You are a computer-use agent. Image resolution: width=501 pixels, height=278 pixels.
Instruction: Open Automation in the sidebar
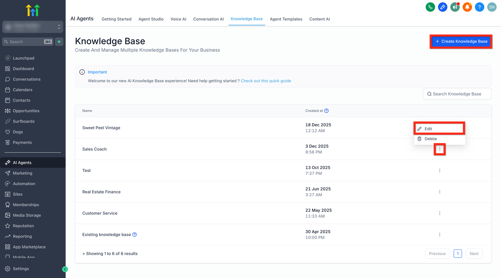[24, 184]
